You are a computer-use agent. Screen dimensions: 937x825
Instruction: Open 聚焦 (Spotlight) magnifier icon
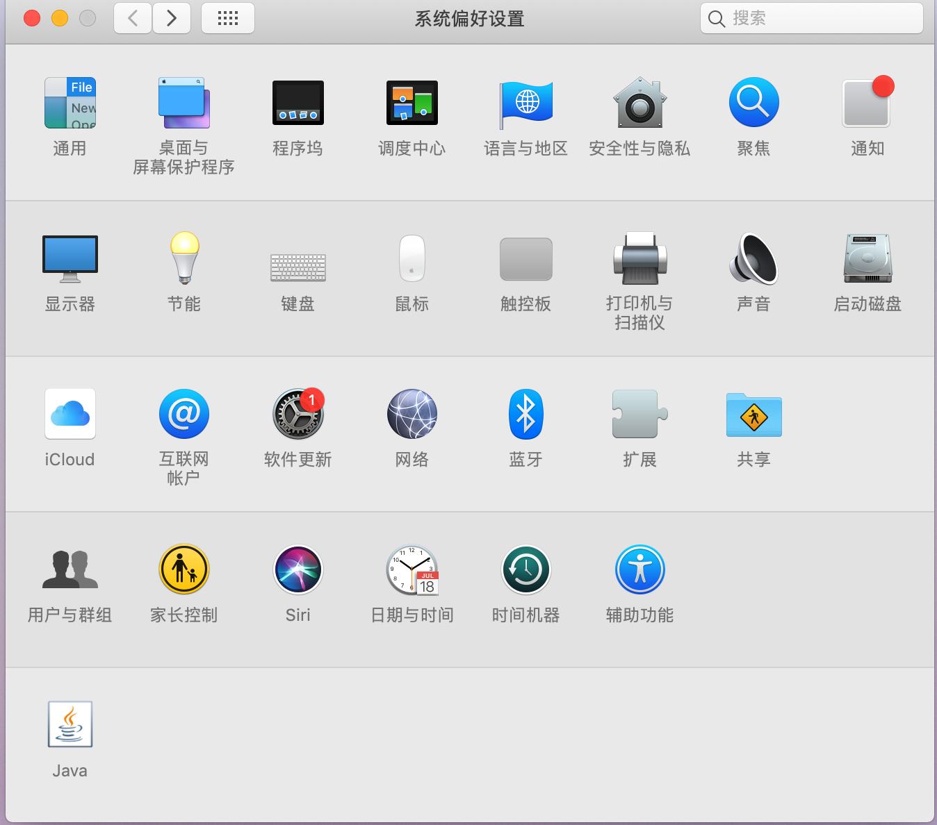point(754,103)
